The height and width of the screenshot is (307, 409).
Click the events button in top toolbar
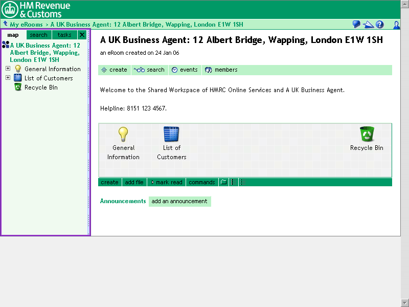pos(185,70)
